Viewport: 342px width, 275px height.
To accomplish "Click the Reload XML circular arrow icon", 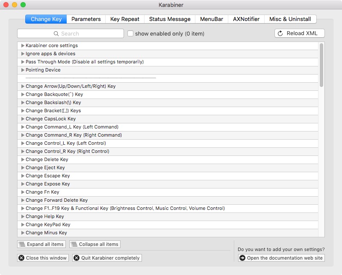I will [280, 33].
